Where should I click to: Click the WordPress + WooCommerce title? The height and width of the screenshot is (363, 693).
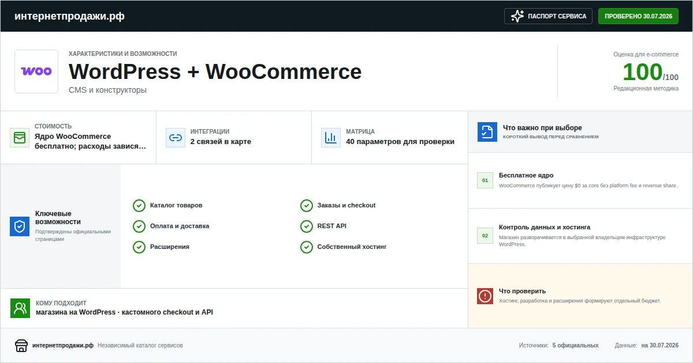click(x=215, y=72)
